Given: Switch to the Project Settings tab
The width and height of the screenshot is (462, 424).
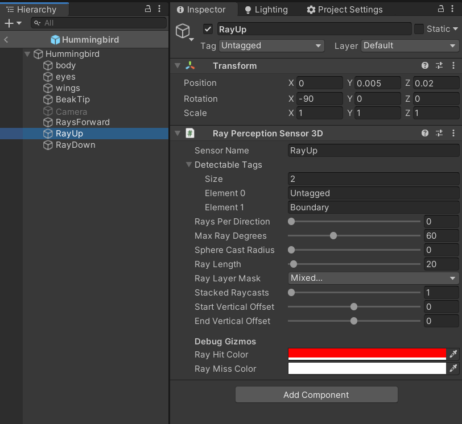Looking at the screenshot, I should [x=345, y=10].
